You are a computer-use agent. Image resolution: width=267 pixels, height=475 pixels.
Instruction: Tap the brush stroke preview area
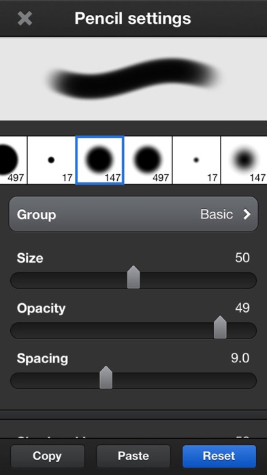pos(133,78)
